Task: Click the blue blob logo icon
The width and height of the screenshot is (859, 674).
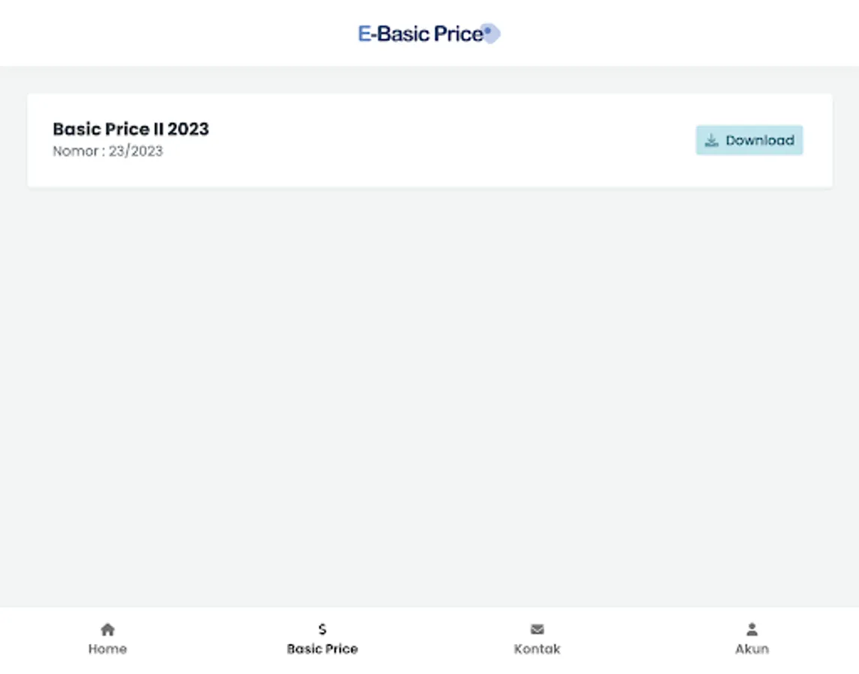Action: (490, 33)
